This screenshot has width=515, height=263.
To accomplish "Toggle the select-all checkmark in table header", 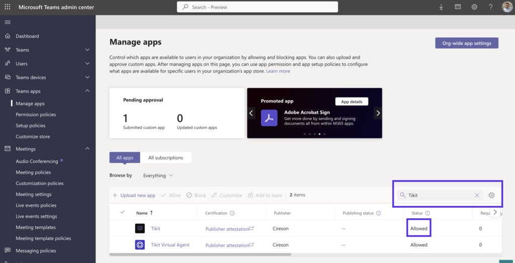I will tap(122, 212).
